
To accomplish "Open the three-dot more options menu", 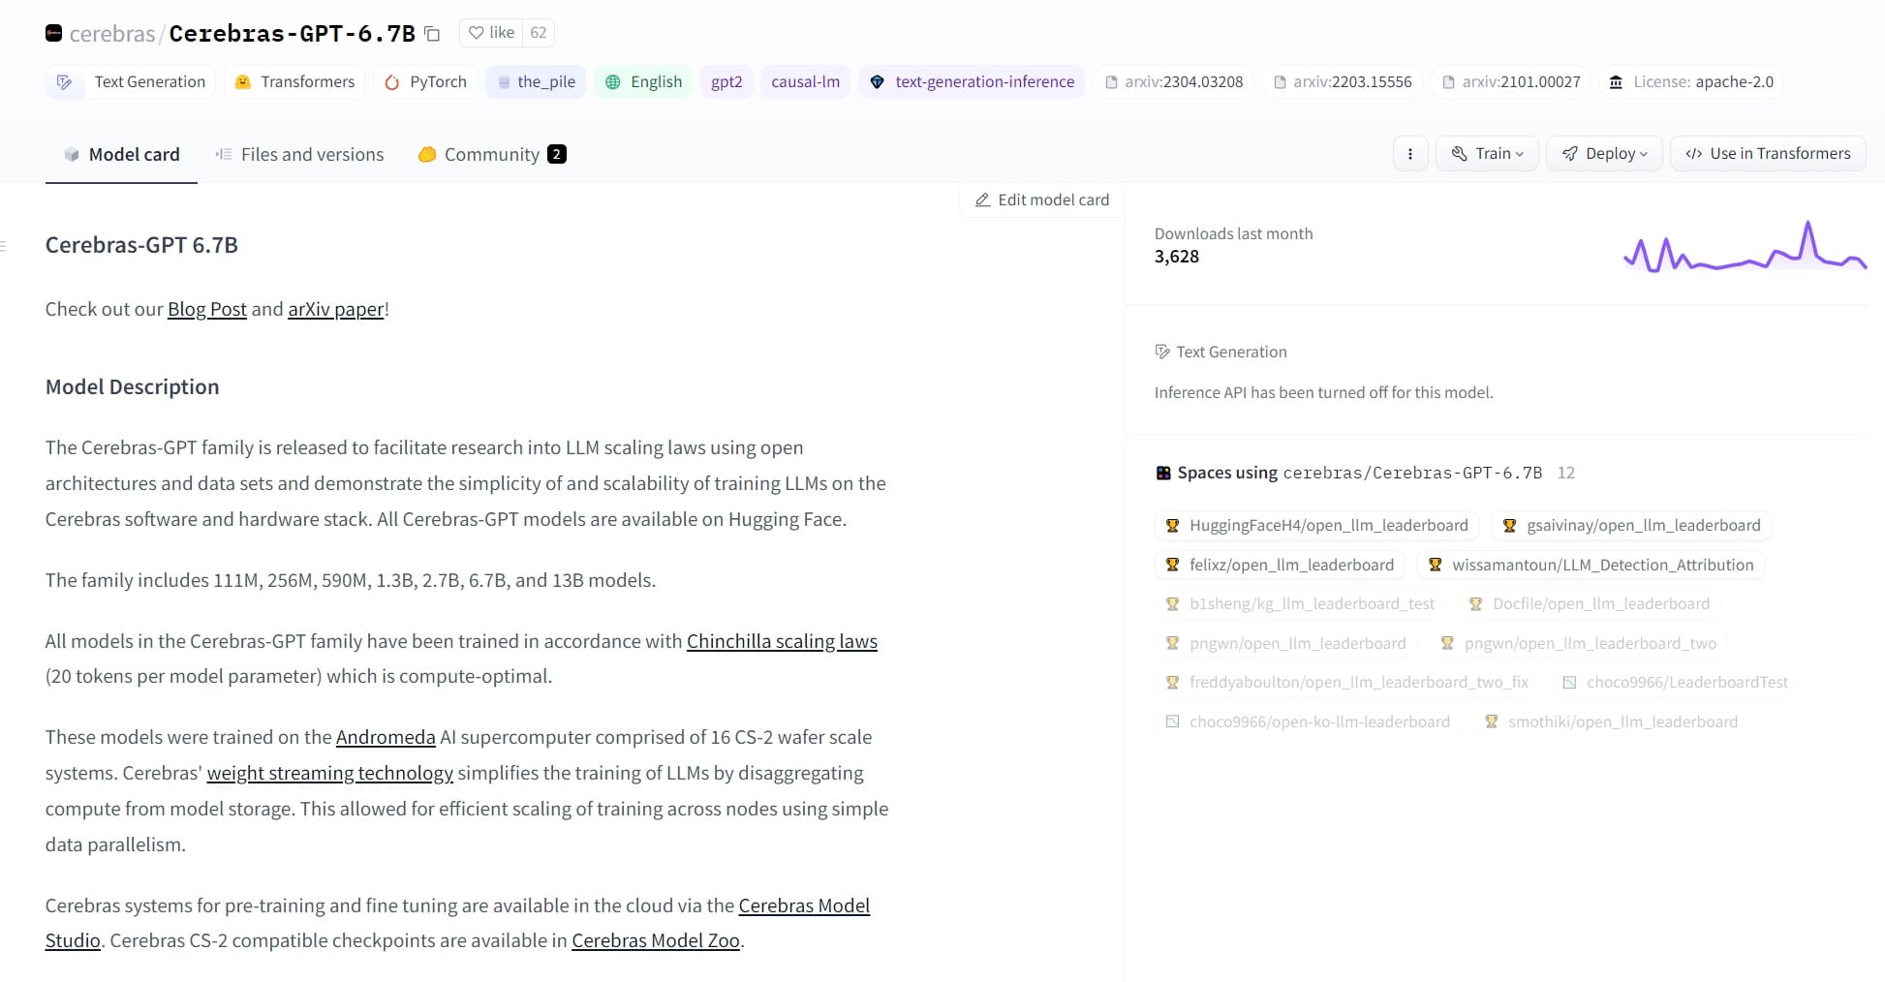I will coord(1409,154).
